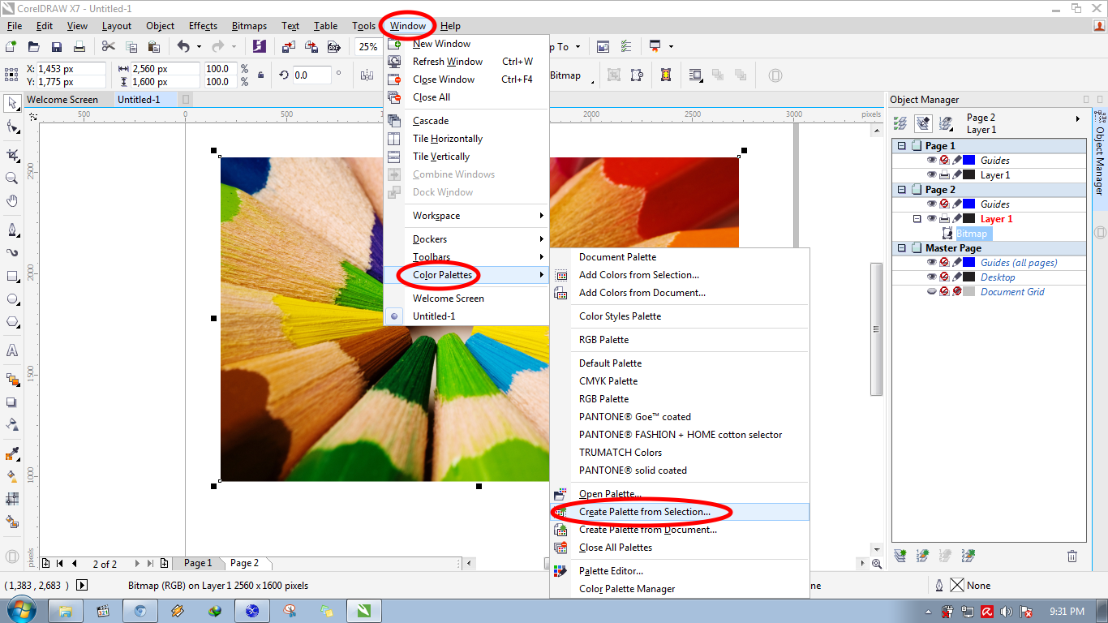Screen dimensions: 1108x623
Task: Open the Publish to PDF toolbar icon
Action: pos(334,46)
